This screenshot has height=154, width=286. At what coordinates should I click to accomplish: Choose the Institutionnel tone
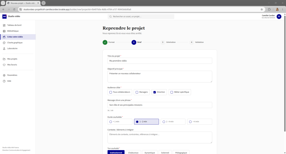coord(116,153)
